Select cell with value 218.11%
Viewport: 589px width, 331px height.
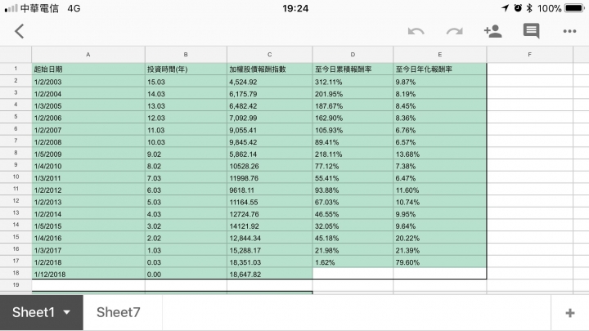353,153
